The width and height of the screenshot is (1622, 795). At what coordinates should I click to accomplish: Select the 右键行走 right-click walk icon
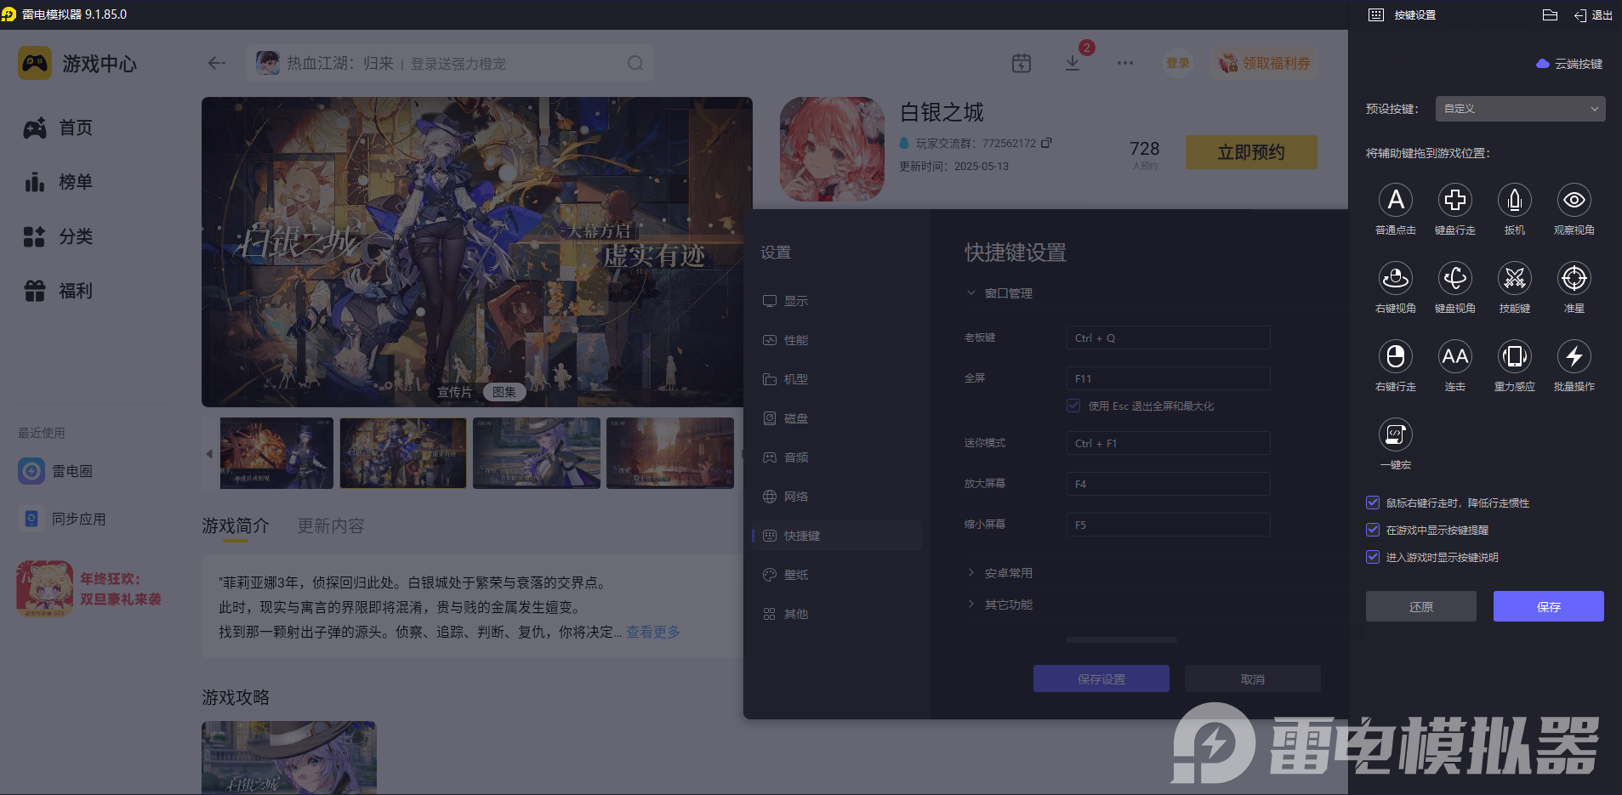pos(1396,356)
